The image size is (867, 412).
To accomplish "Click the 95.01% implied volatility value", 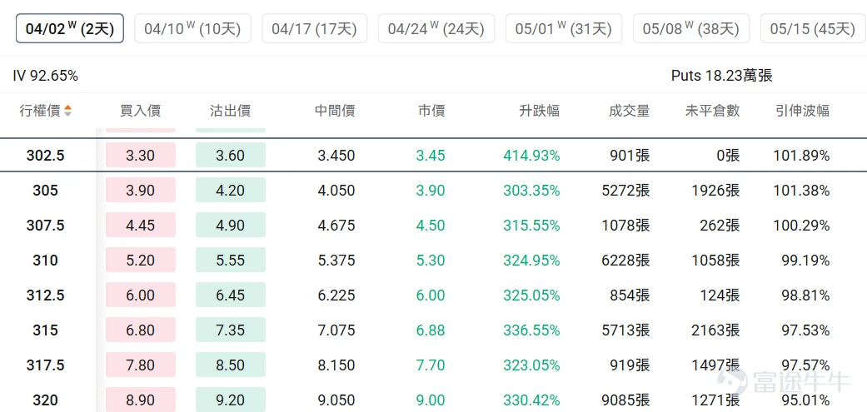I will coord(804,400).
